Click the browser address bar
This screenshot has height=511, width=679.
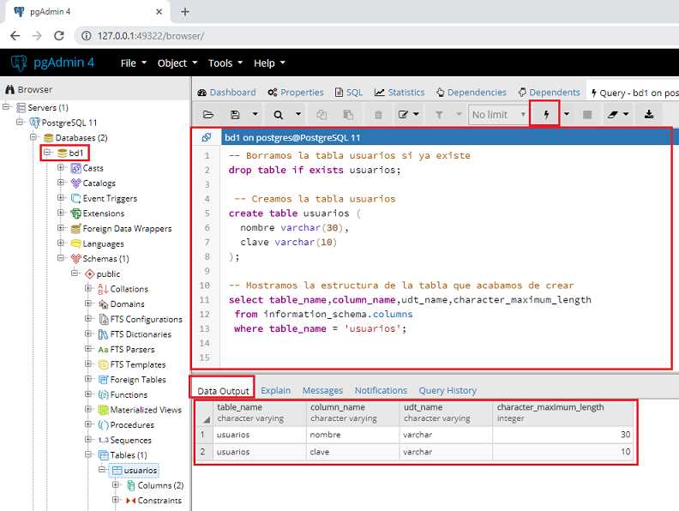coord(376,35)
